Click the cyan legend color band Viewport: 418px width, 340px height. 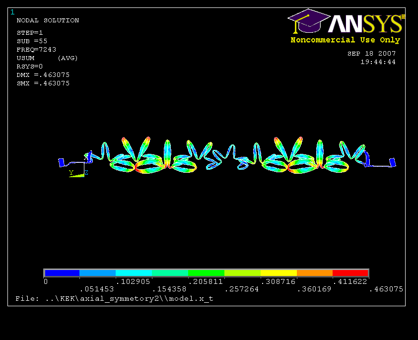(x=134, y=273)
